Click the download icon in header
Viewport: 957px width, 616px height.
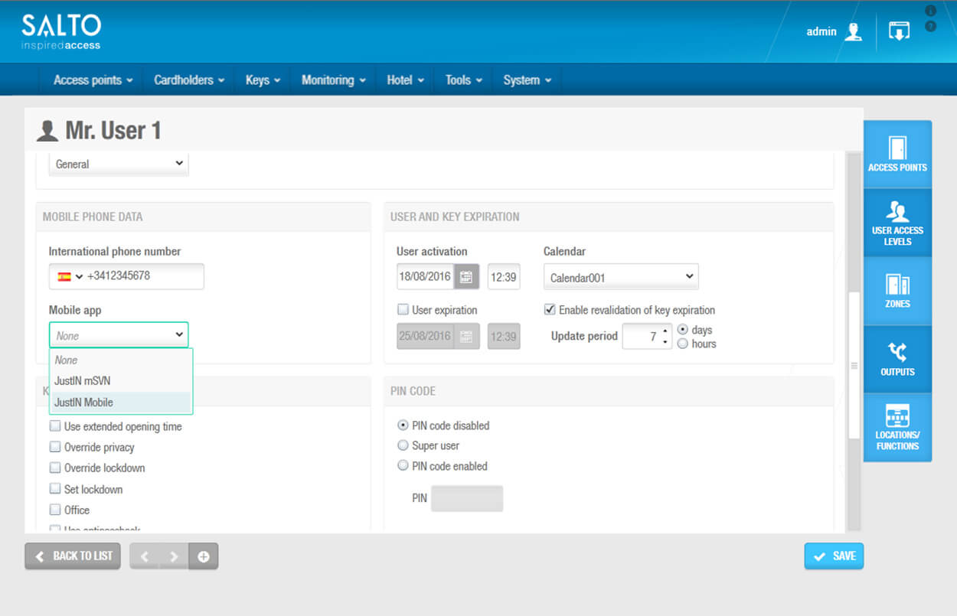point(899,31)
